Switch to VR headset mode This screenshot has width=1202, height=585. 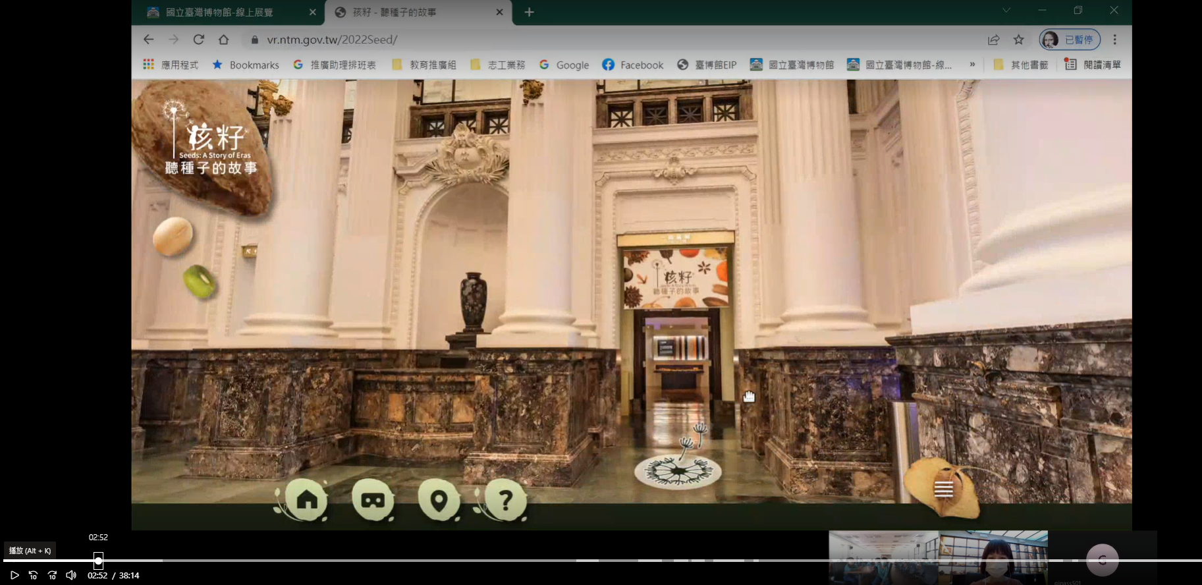click(373, 501)
